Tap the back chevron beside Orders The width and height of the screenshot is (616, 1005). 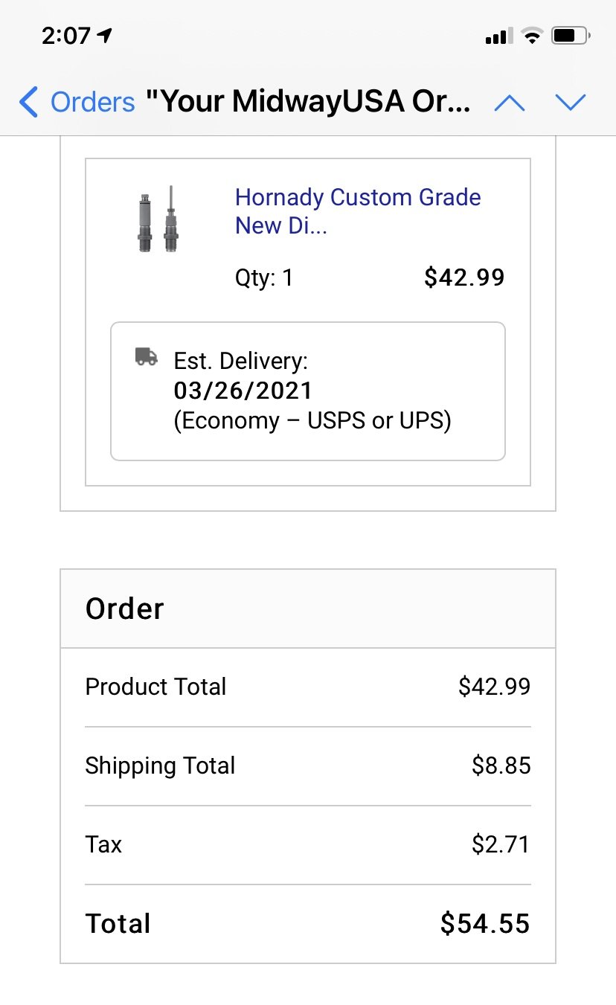28,102
